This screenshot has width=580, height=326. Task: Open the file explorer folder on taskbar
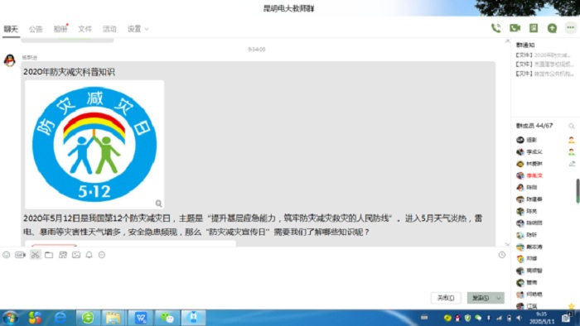coord(114,318)
